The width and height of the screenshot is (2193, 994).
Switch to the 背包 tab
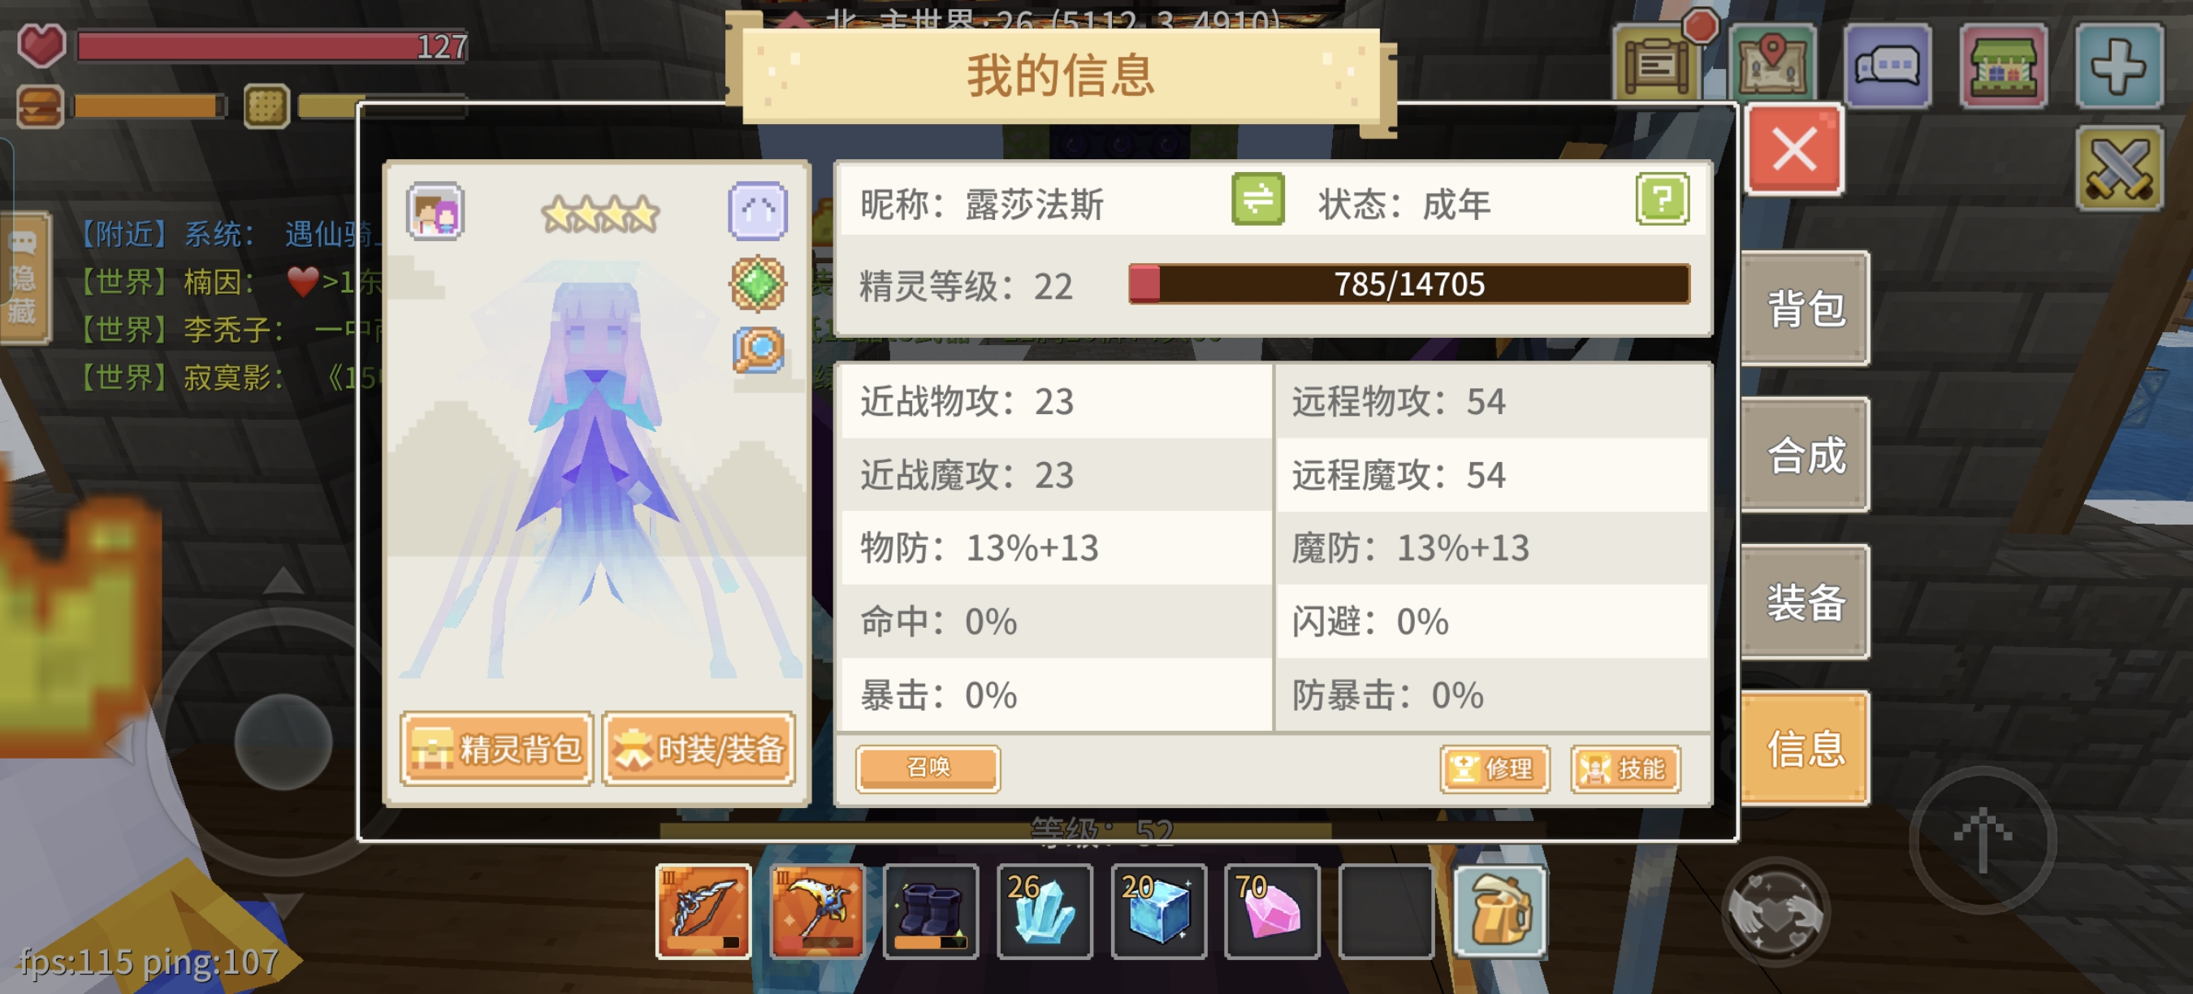[1805, 308]
